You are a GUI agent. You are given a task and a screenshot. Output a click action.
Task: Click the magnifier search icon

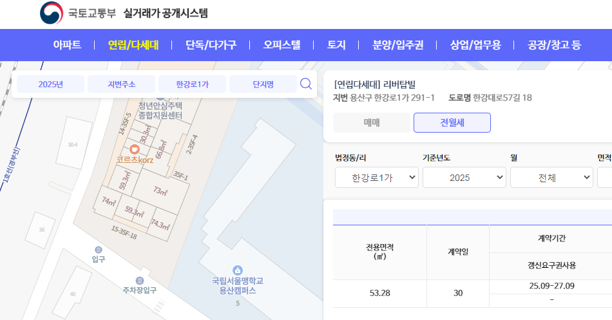(x=306, y=84)
